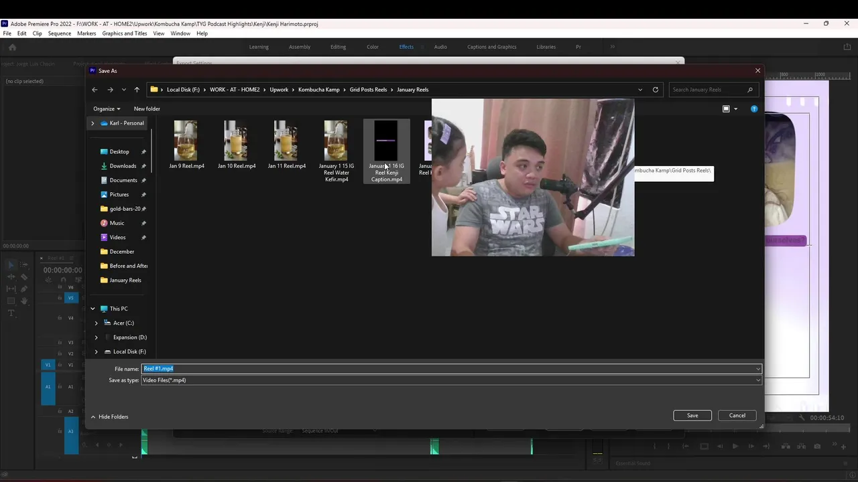Go back in Save As dialog
The image size is (858, 482).
[x=95, y=90]
